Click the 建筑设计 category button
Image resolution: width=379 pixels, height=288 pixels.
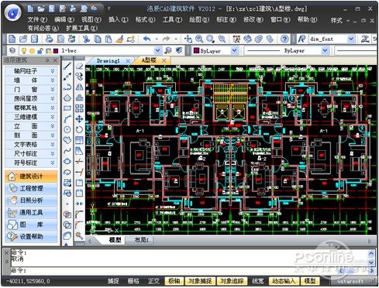(31, 177)
